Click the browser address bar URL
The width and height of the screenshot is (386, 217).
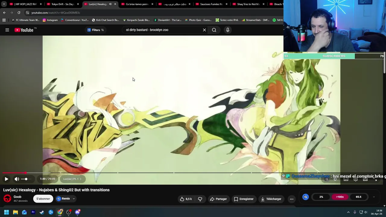[56, 13]
